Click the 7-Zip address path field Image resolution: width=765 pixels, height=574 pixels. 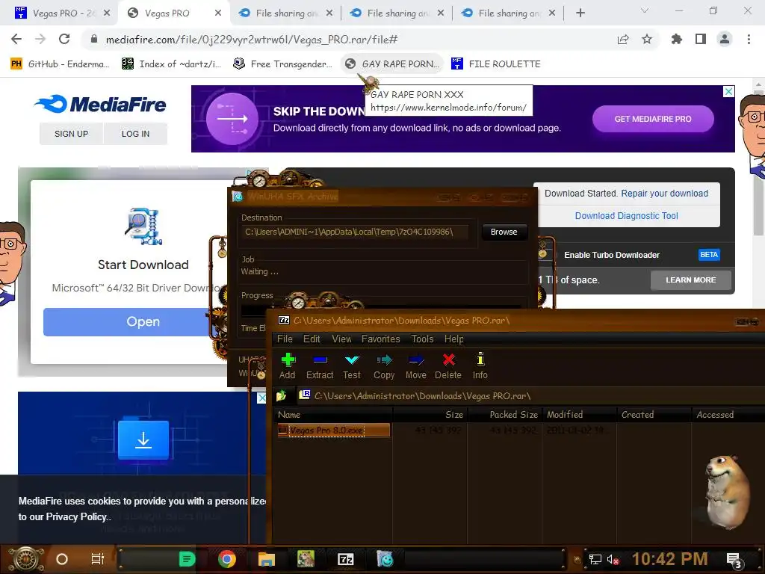pos(532,395)
